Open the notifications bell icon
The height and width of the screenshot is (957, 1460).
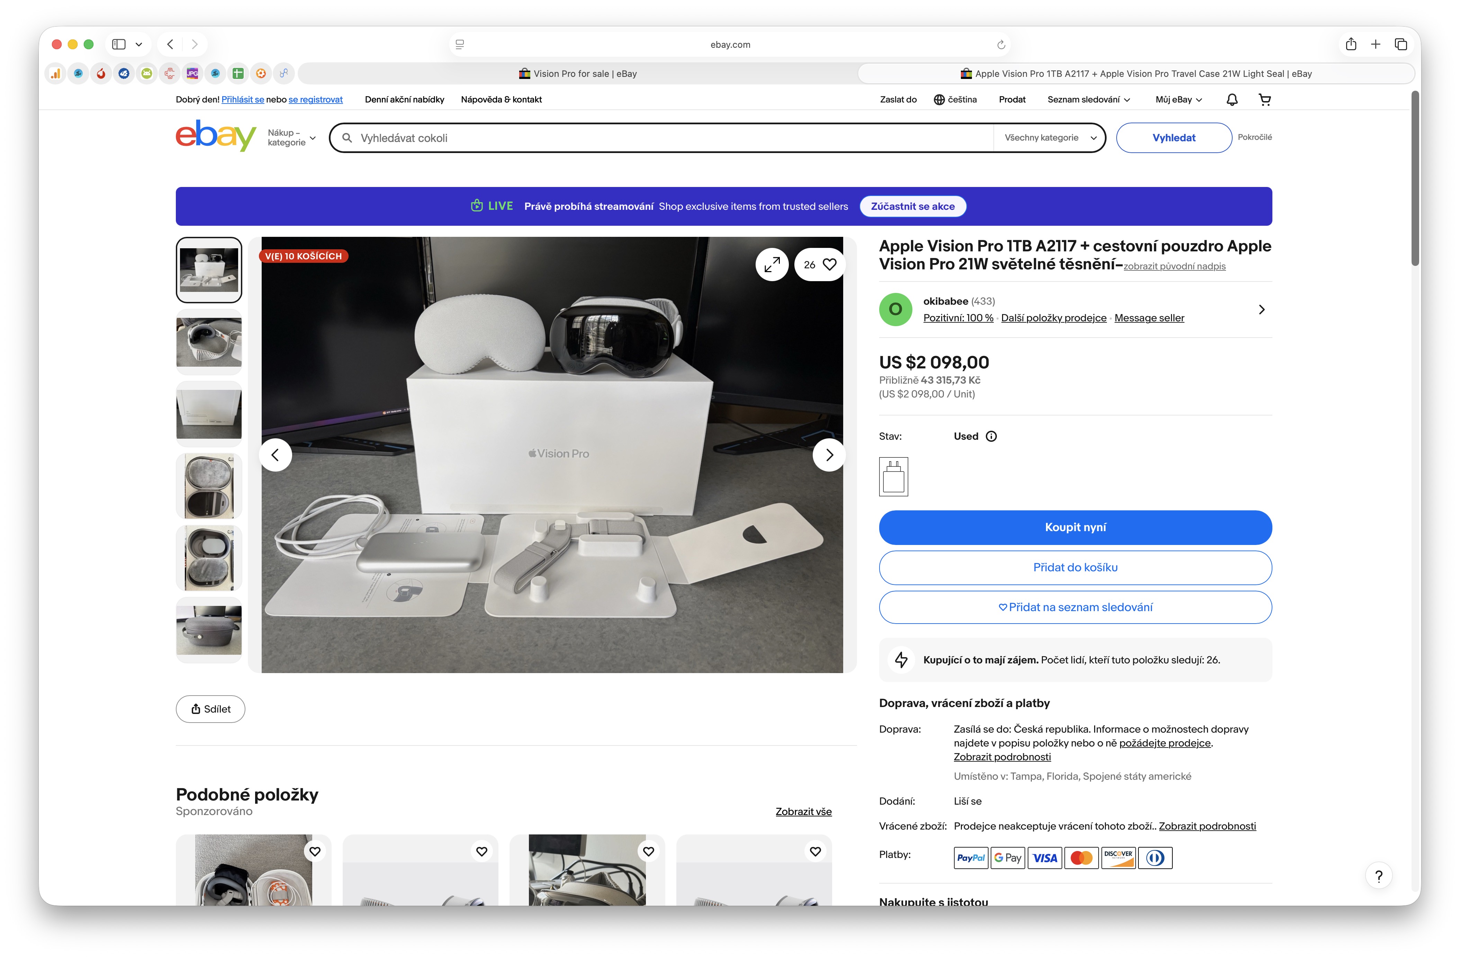point(1232,99)
